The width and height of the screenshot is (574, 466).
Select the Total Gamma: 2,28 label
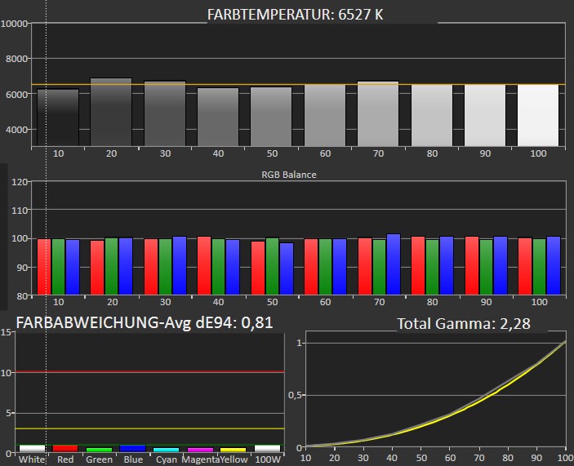(x=463, y=324)
